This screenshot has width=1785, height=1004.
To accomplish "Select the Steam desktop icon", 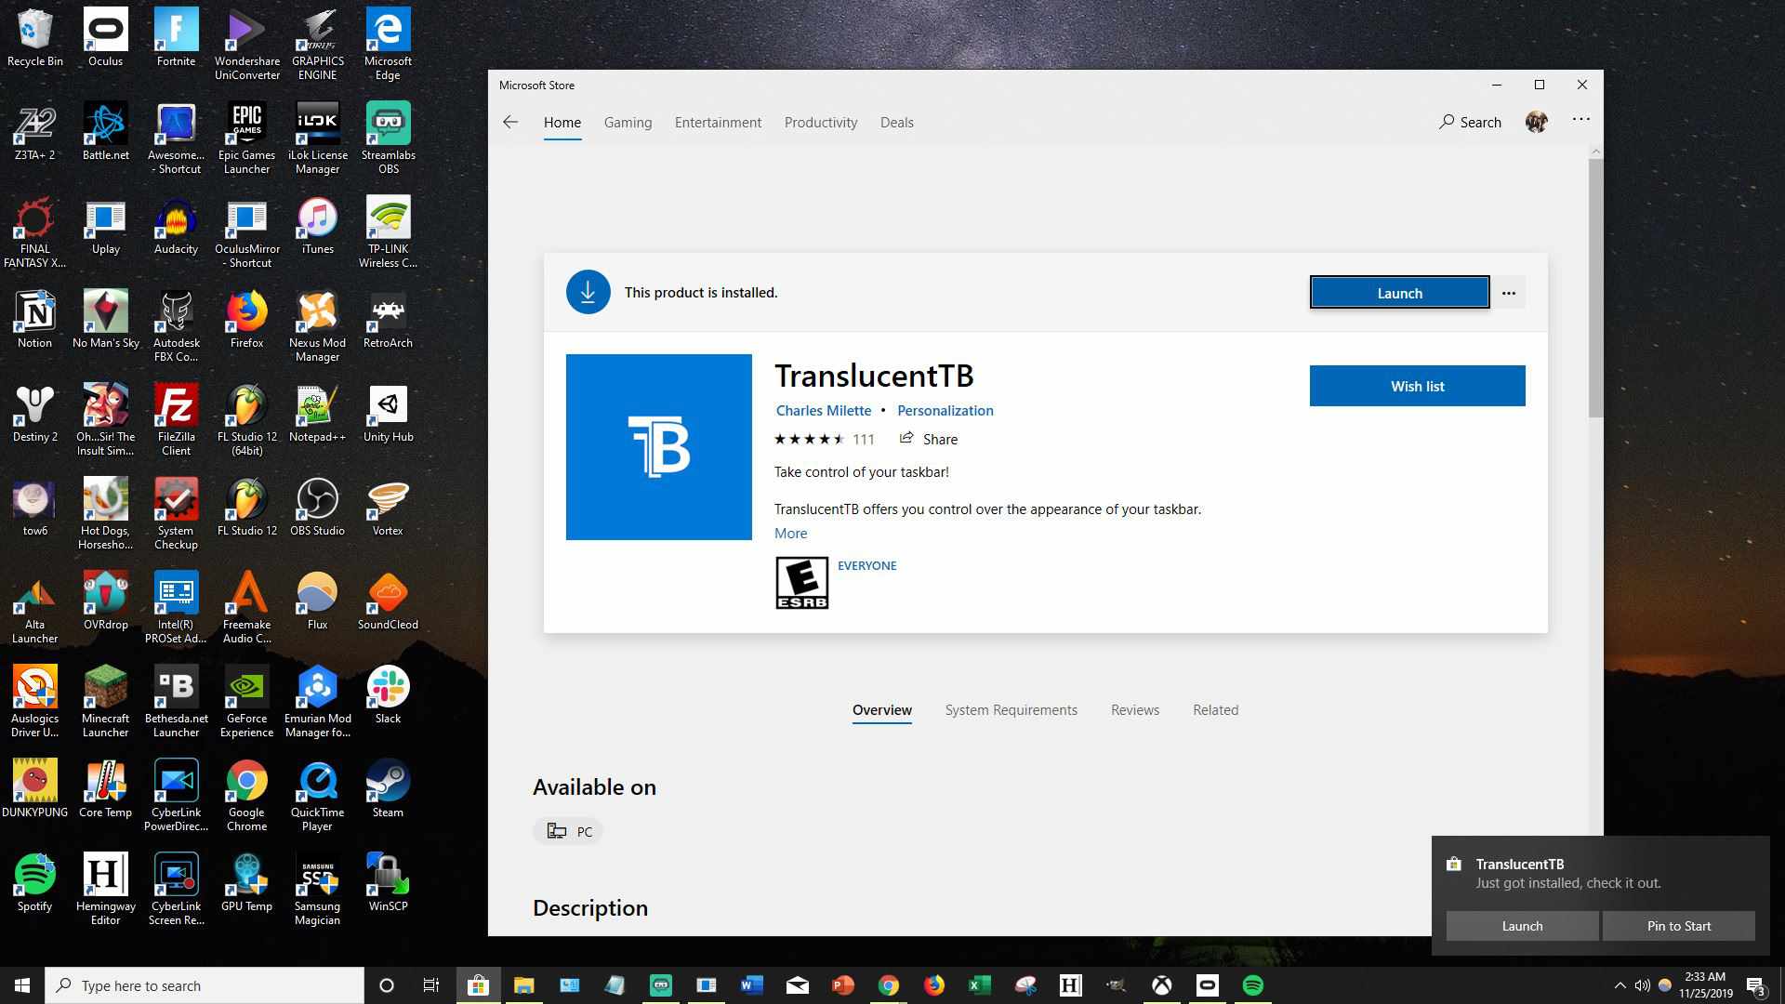I will 388,789.
